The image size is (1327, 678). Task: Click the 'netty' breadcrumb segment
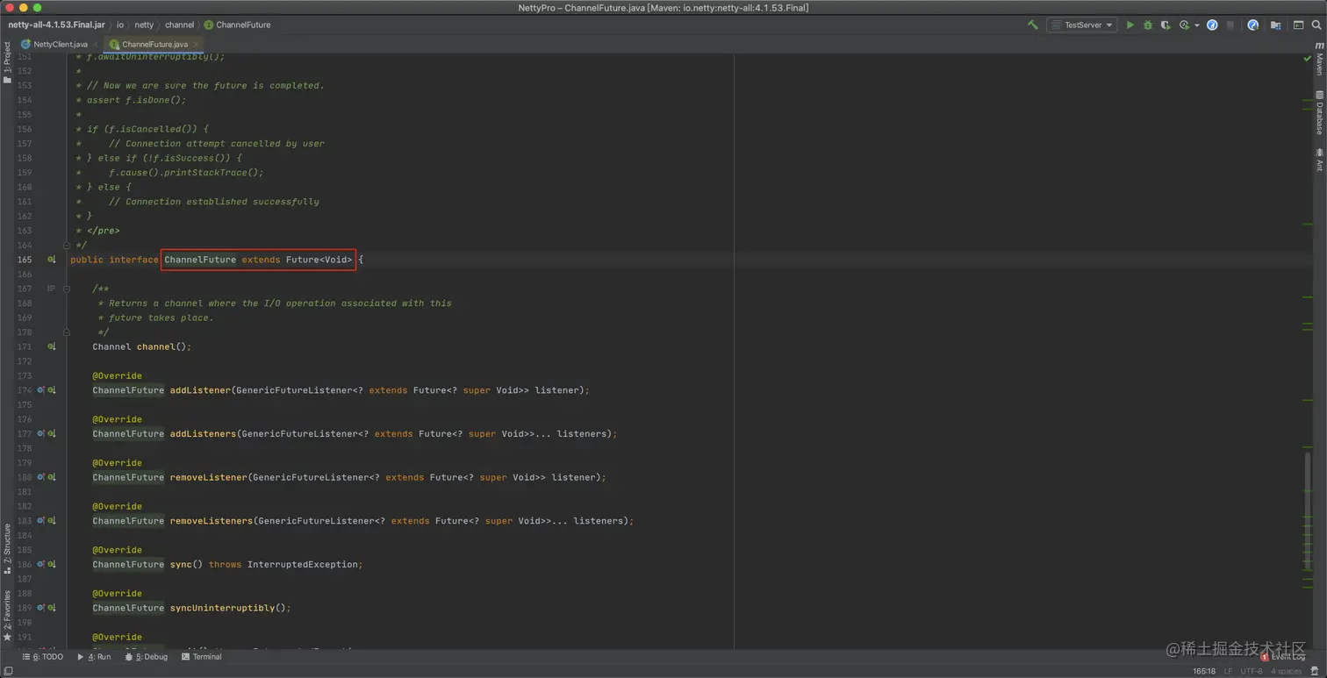(x=144, y=25)
